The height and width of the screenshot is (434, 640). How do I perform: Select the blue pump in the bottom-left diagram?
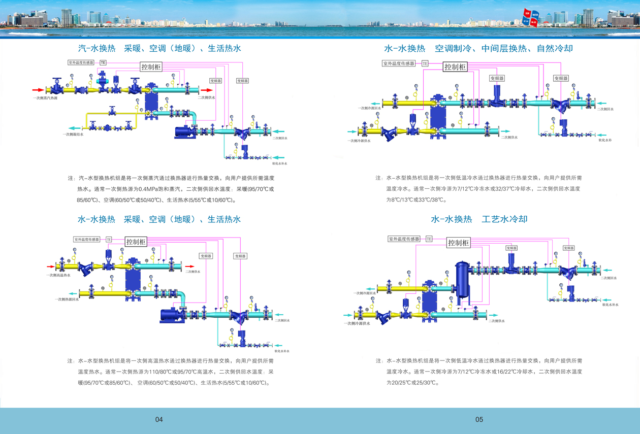169,315
